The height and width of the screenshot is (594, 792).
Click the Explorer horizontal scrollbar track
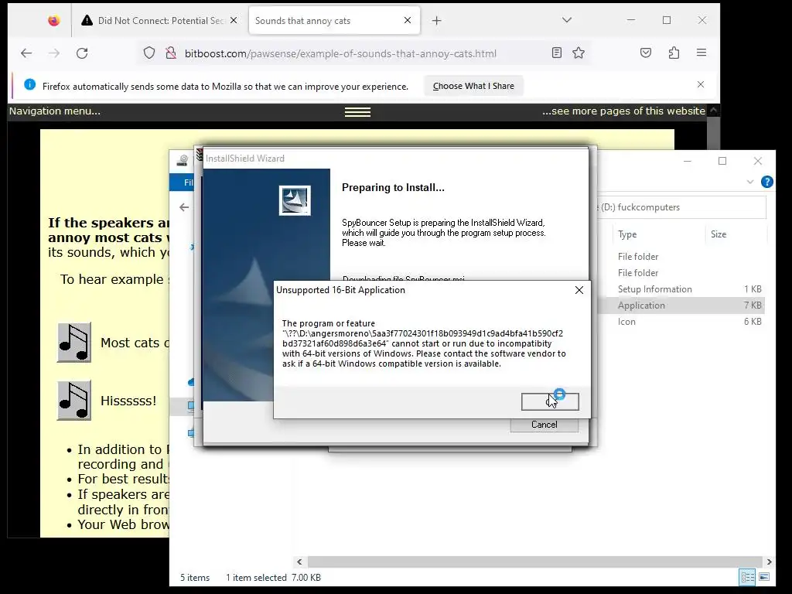coord(534,562)
